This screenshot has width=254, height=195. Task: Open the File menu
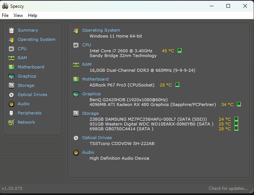pos(5,15)
